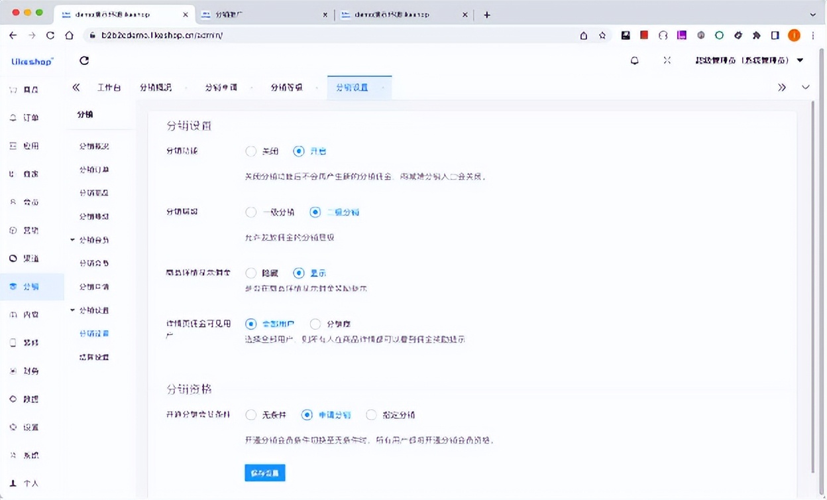The height and width of the screenshot is (500, 827).
Task: Select the 隐藏 radio option
Action: (250, 273)
